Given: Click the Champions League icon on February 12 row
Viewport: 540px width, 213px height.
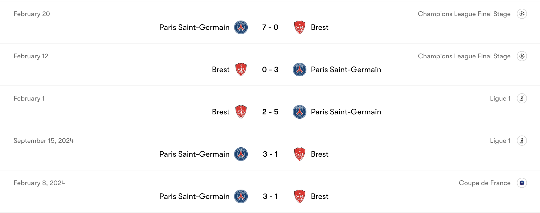Looking at the screenshot, I should click(522, 56).
